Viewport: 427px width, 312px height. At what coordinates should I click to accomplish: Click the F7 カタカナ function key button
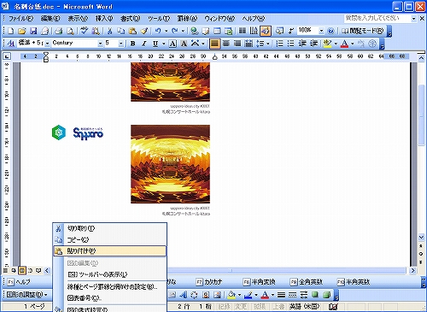click(209, 282)
